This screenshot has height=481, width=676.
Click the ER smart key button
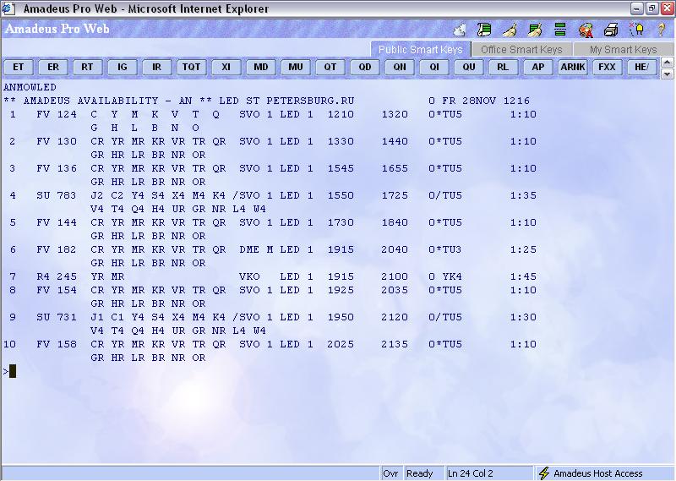53,68
